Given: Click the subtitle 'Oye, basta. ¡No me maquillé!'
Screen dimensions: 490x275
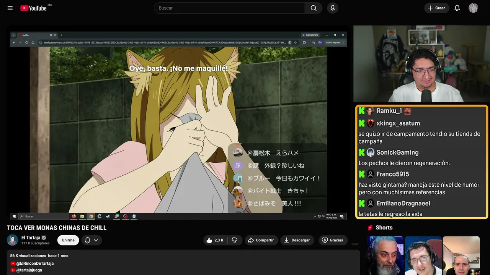Looking at the screenshot, I should click(178, 68).
